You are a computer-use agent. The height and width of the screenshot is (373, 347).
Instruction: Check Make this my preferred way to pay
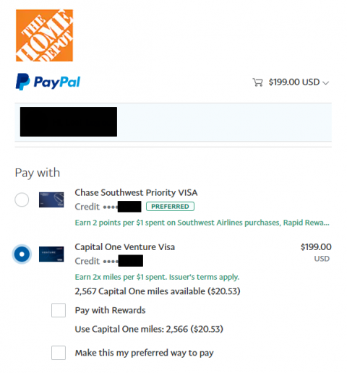[59, 353]
